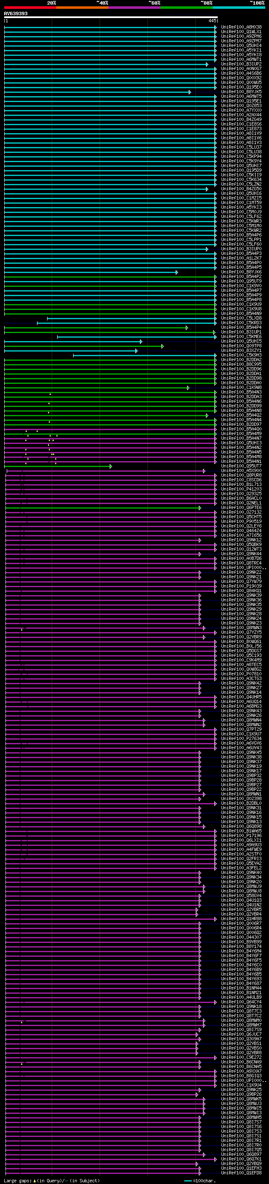Open hit UniRef100_Q1WLX1
Image resolution: width=269 pixels, height=1184 pixels.
[241, 32]
